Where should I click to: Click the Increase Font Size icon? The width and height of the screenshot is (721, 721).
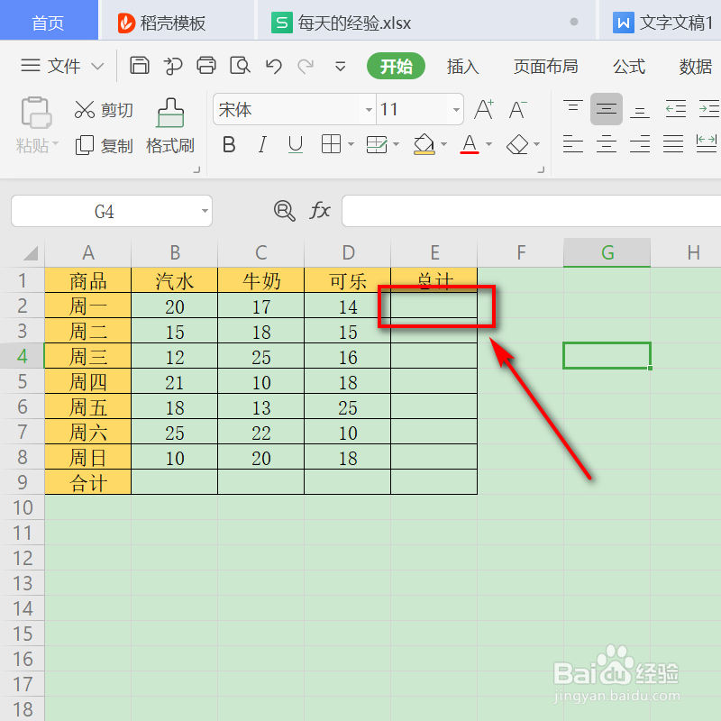click(483, 108)
